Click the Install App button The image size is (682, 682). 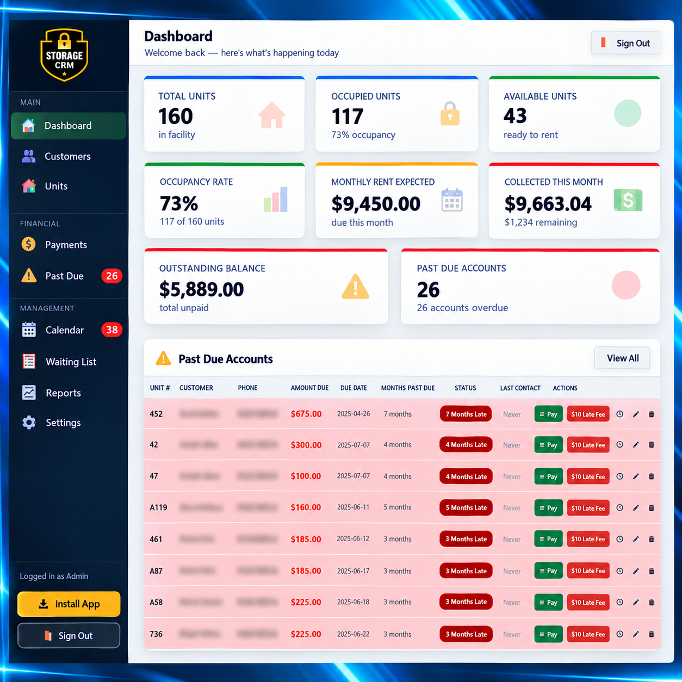click(69, 604)
